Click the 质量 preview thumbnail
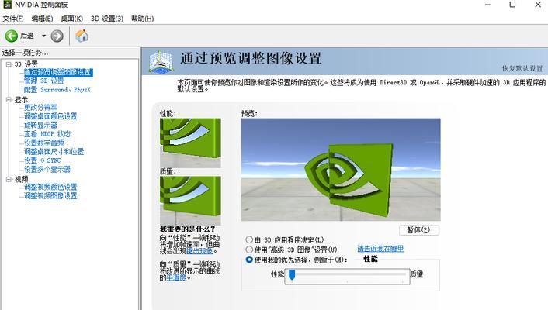548x310 pixels. point(190,201)
